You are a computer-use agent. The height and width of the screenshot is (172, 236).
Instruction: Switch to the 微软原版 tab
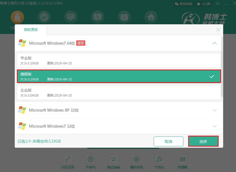point(31,30)
